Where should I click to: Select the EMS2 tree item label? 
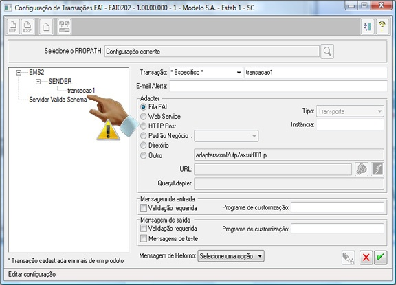(x=36, y=72)
